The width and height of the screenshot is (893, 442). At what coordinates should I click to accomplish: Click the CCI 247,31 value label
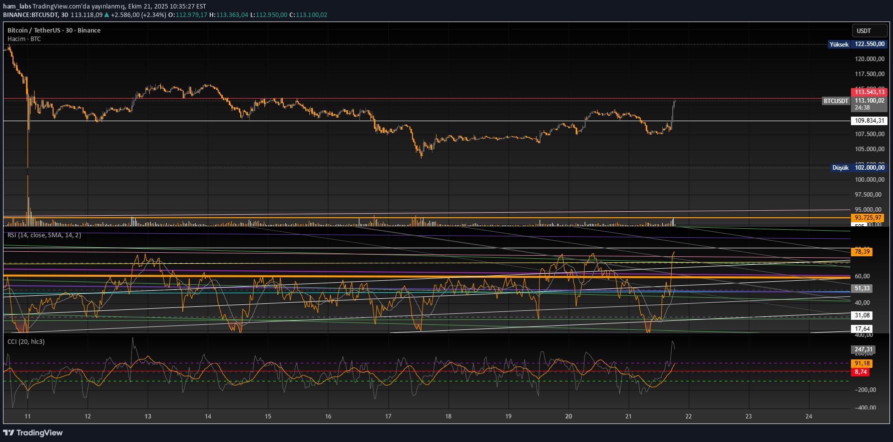click(863, 349)
